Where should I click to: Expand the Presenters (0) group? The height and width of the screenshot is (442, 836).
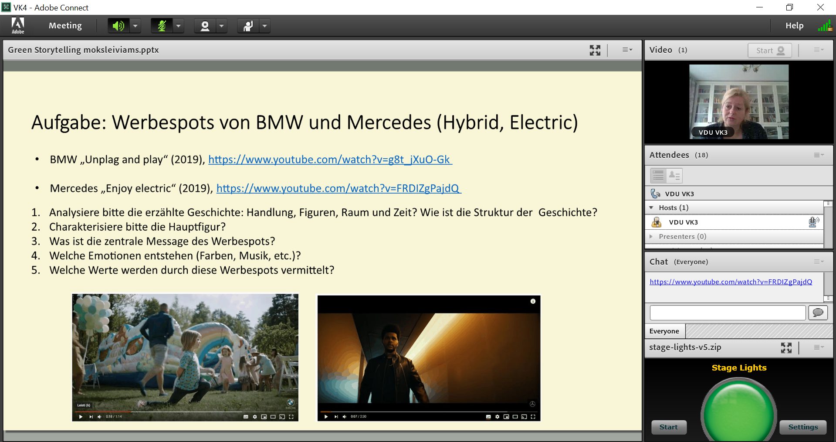tap(651, 236)
